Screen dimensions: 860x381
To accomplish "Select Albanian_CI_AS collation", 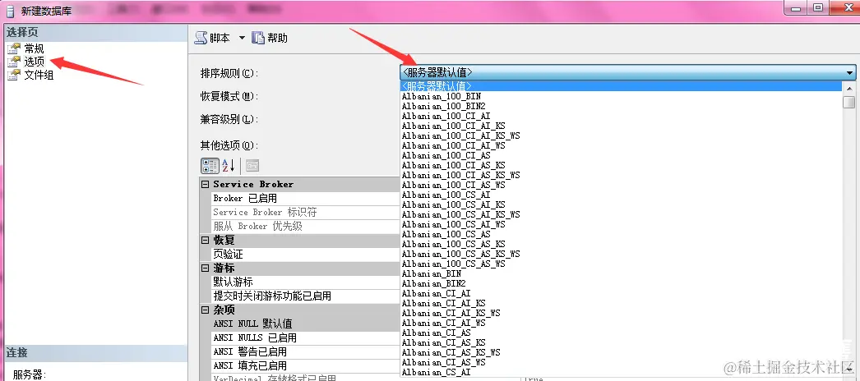I will (x=621, y=333).
